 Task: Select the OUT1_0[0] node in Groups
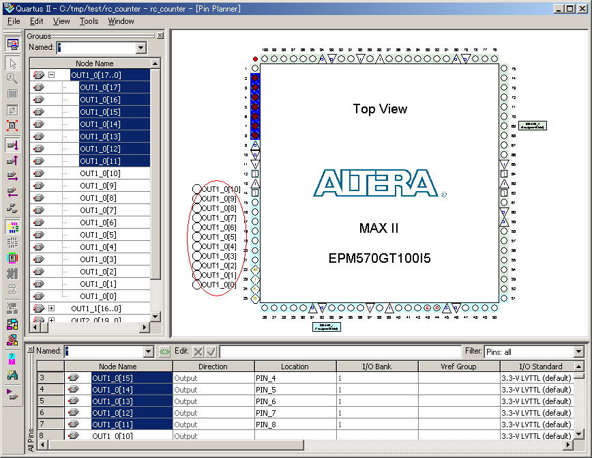pyautogui.click(x=98, y=296)
